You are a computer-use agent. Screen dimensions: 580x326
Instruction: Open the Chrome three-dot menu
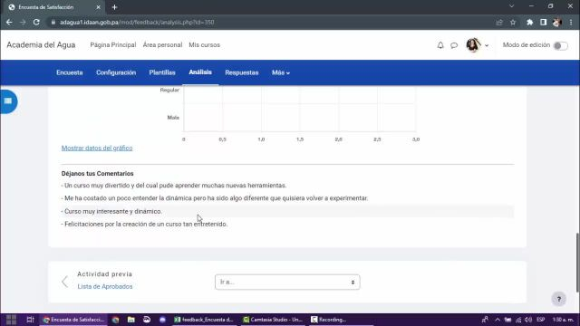571,22
